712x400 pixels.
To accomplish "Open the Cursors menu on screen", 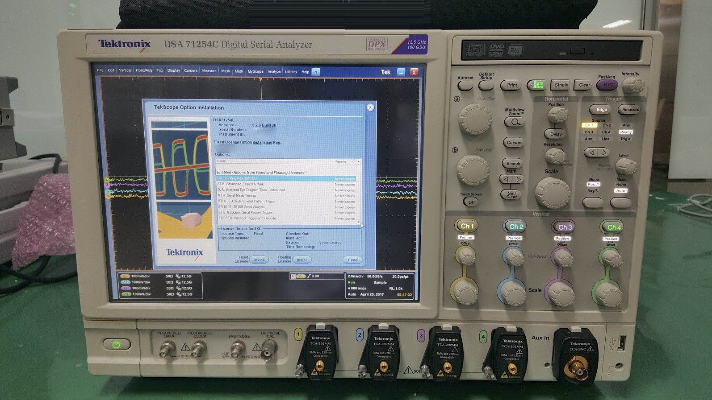I will click(x=191, y=70).
